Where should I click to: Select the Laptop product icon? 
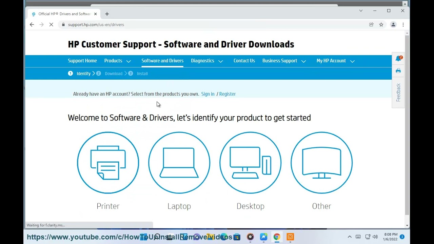point(179,163)
